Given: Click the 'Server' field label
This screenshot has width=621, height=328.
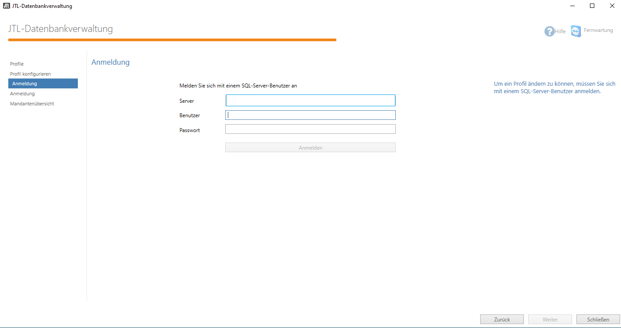Looking at the screenshot, I should click(x=187, y=101).
